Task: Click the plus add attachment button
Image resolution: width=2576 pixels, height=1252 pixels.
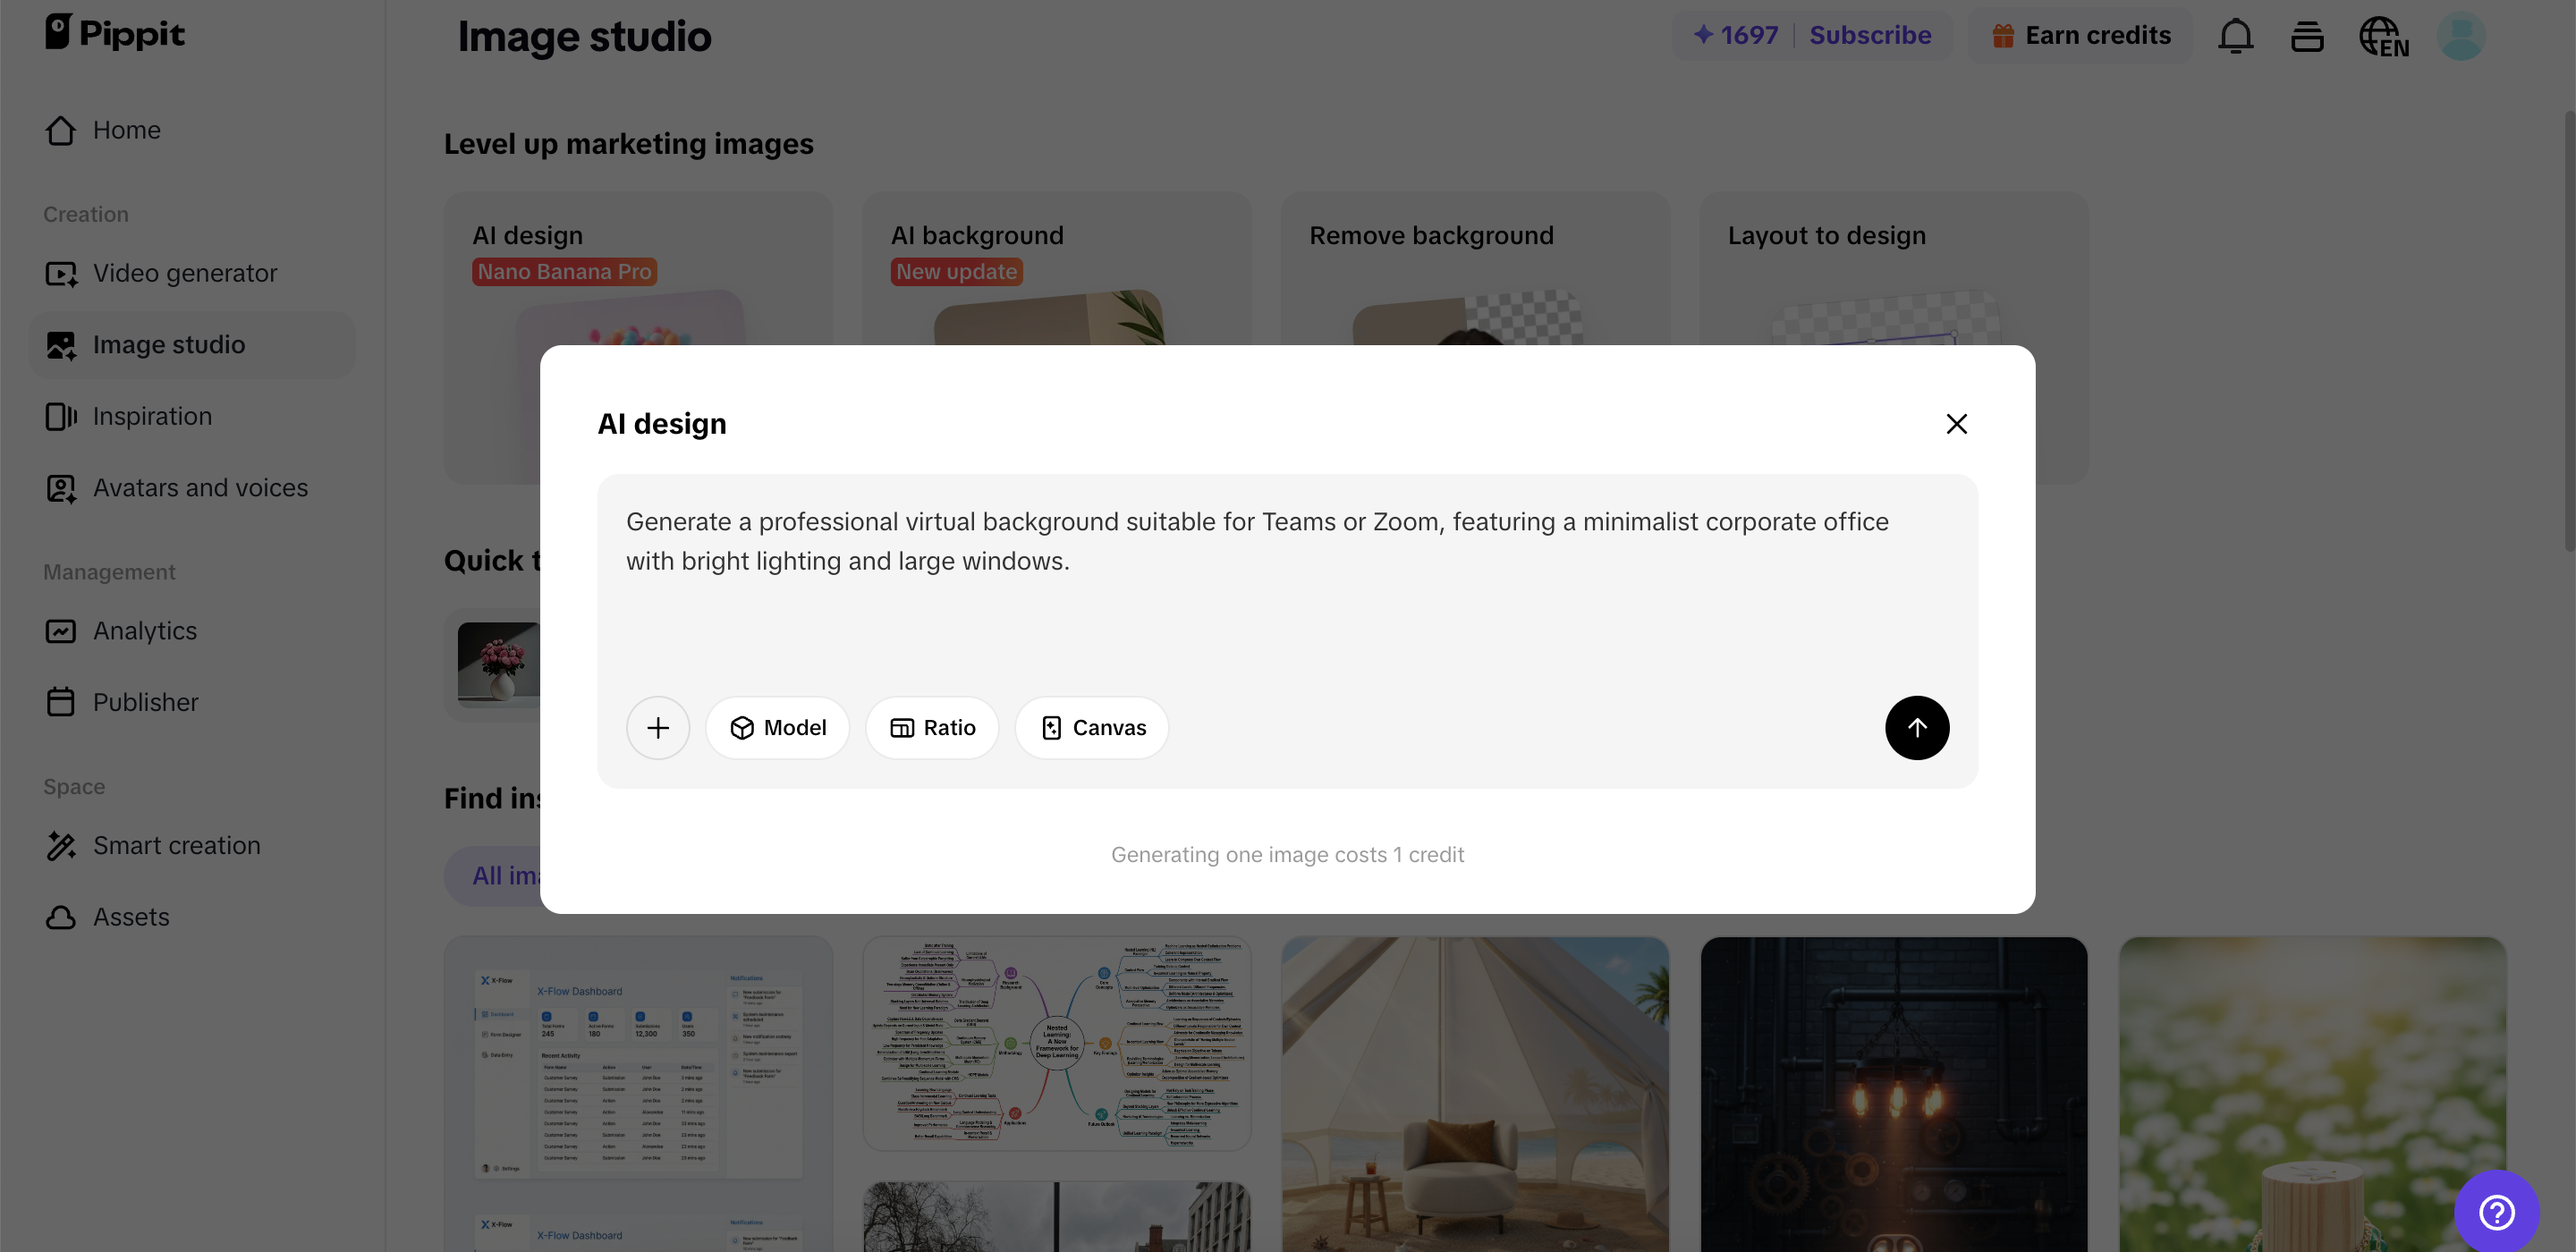Action: pos(657,728)
